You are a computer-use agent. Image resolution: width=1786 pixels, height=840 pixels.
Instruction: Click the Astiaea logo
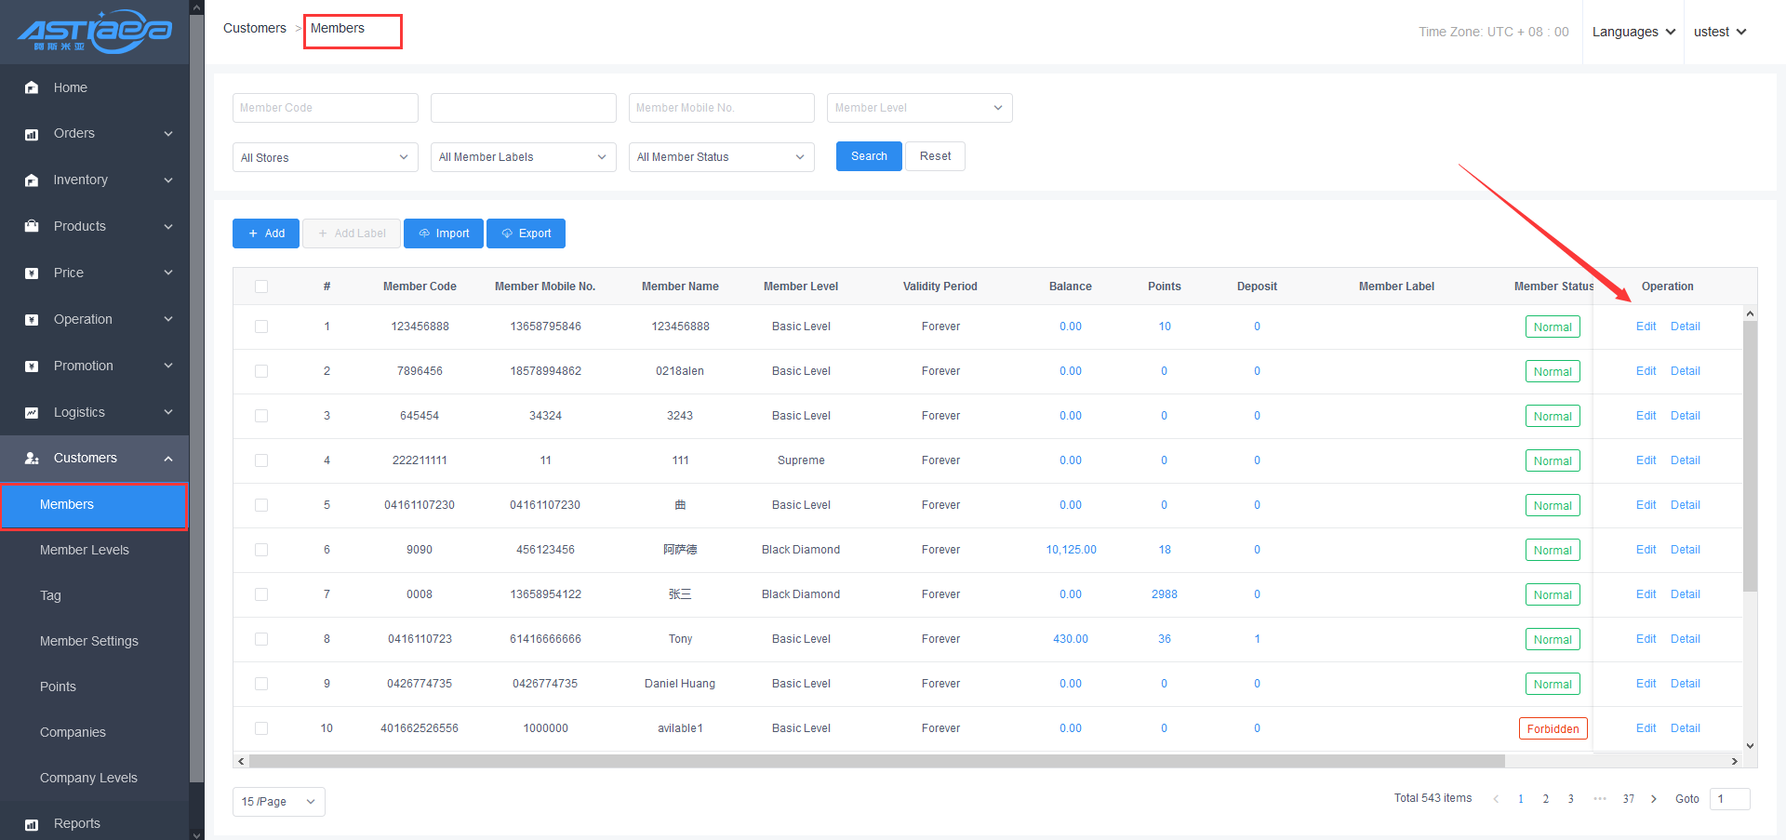pyautogui.click(x=94, y=32)
